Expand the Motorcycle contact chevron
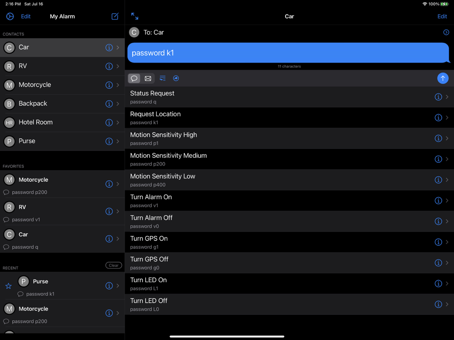Image resolution: width=454 pixels, height=340 pixels. tap(118, 85)
